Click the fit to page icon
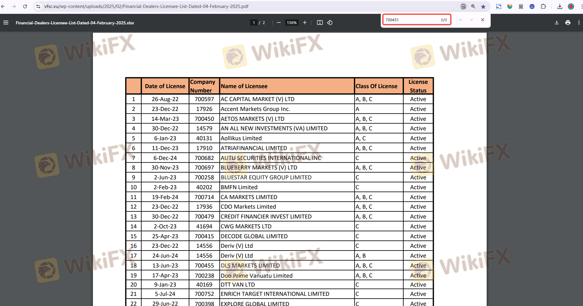583x306 pixels. [x=320, y=22]
